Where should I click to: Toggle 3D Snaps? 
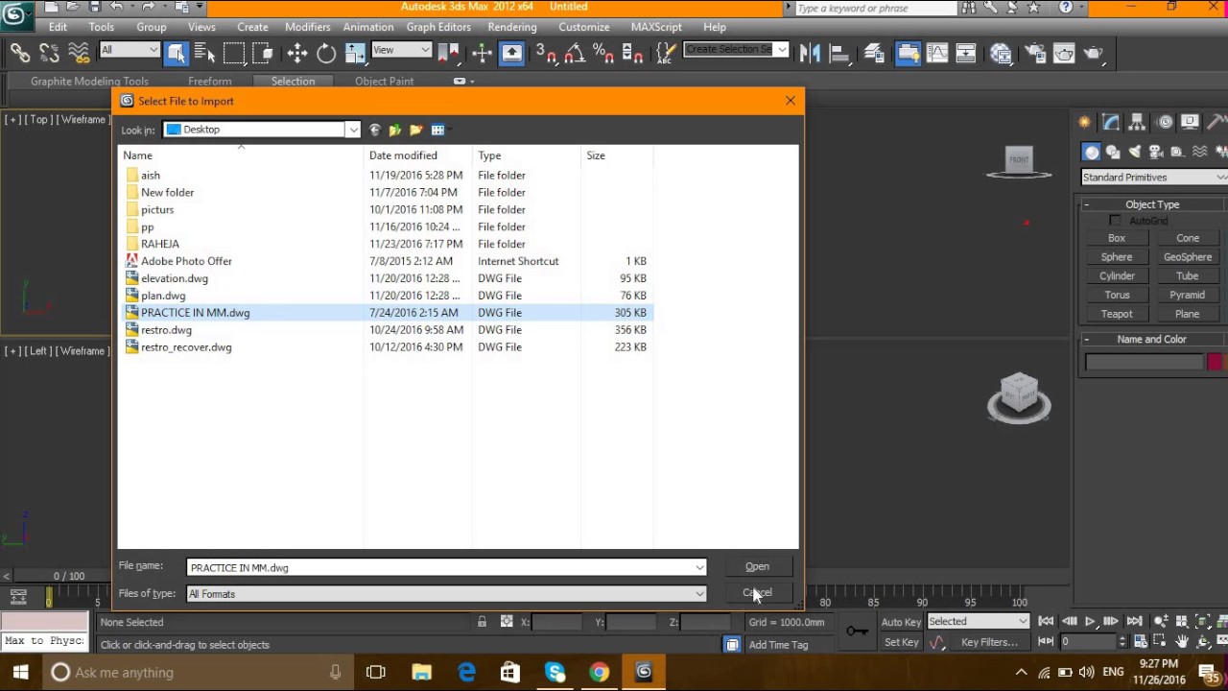coord(546,53)
